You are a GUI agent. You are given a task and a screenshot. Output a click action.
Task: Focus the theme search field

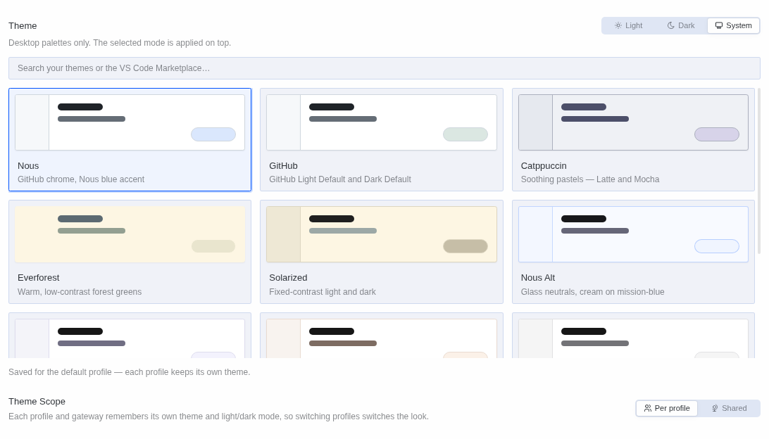(x=384, y=68)
